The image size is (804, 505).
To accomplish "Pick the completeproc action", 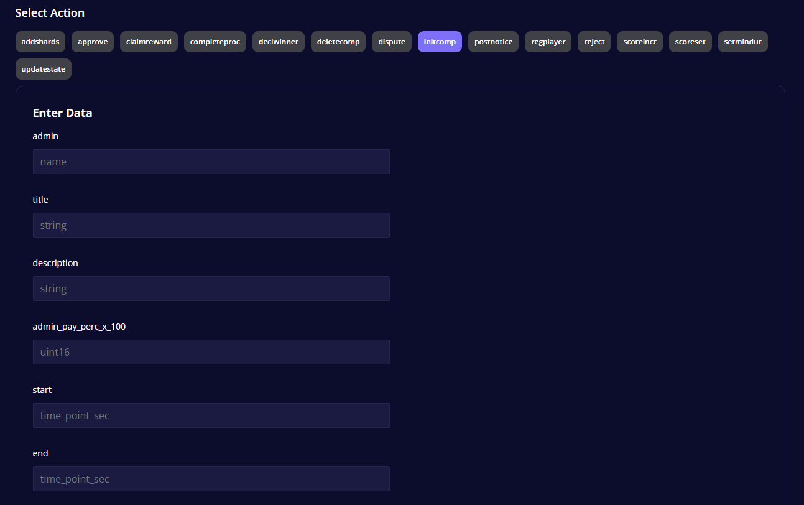I will [x=215, y=42].
